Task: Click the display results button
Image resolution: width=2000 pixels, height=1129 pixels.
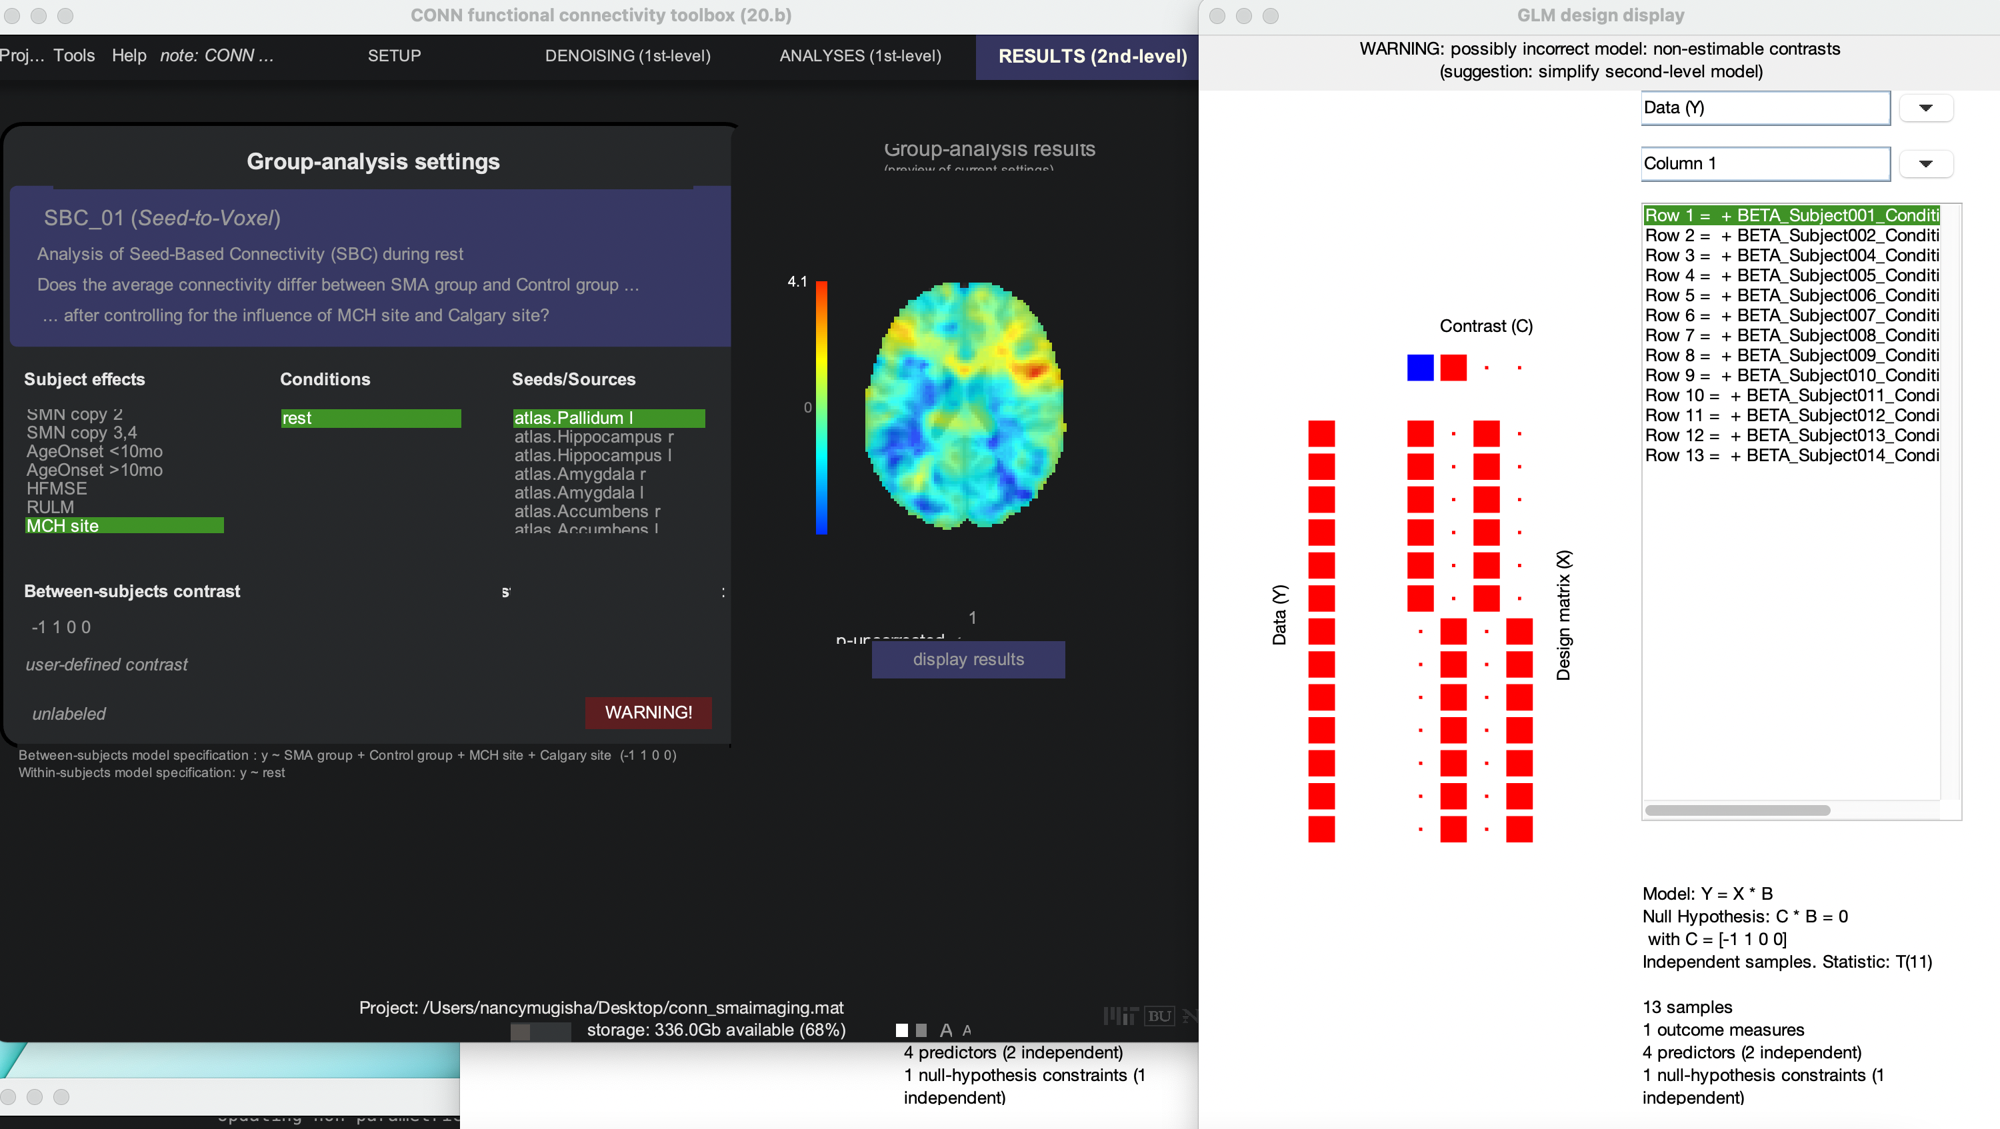Action: [967, 658]
